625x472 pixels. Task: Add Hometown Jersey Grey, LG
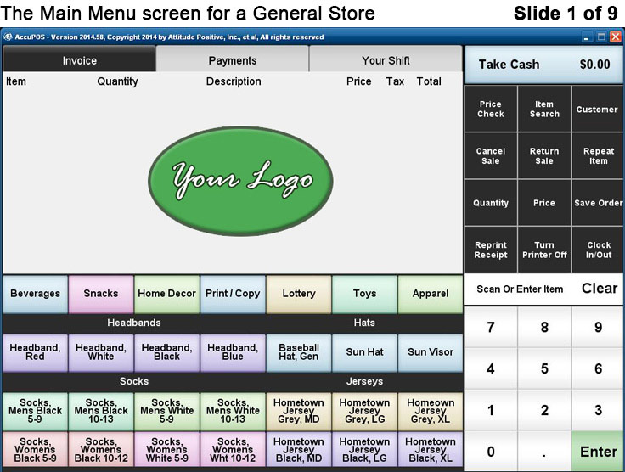pyautogui.click(x=364, y=411)
